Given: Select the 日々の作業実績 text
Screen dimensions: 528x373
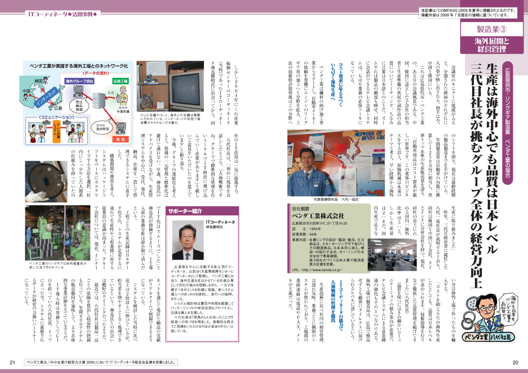Looking at the screenshot, I should (x=122, y=109).
